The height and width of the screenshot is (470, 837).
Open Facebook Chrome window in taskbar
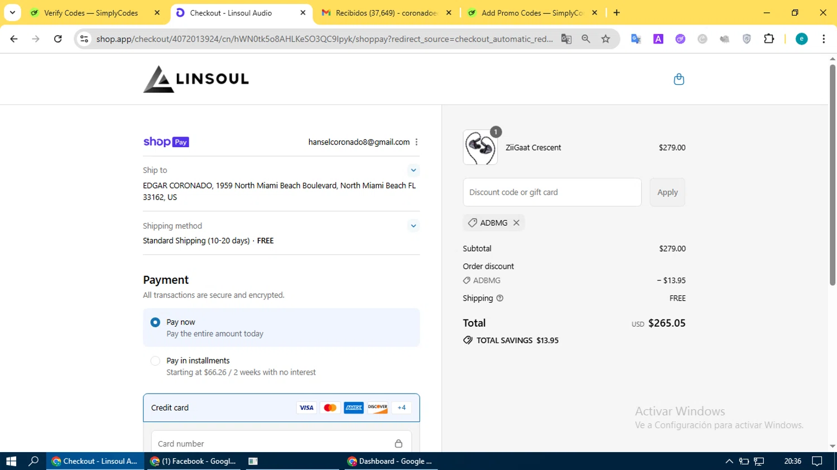(x=194, y=461)
